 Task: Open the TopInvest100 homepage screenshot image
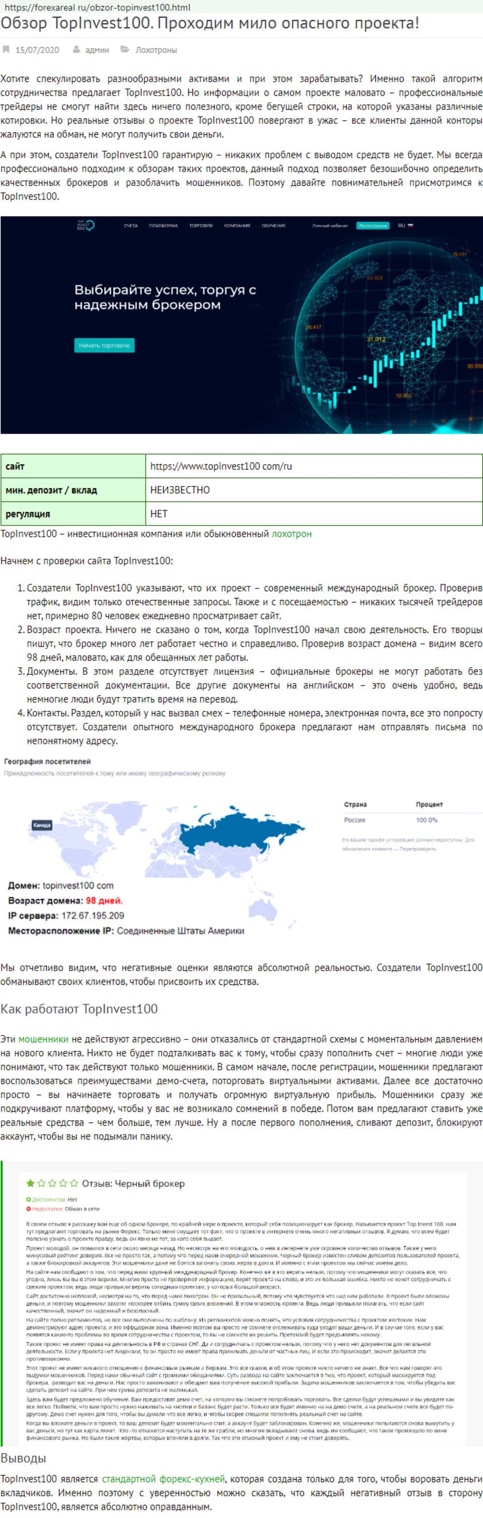pos(241,325)
